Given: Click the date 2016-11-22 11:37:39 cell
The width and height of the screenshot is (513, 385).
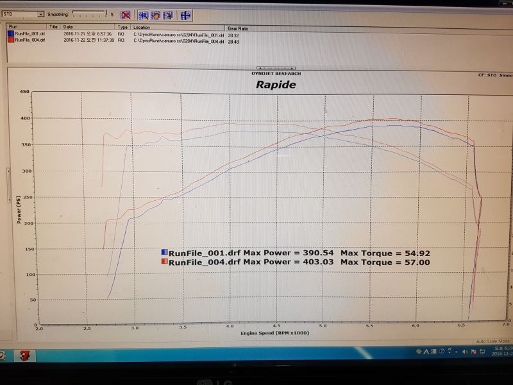Looking at the screenshot, I should [x=88, y=40].
